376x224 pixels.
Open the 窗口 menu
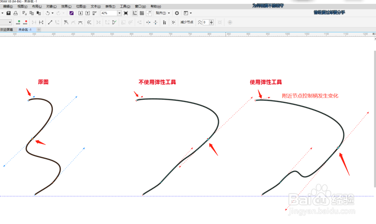click(x=140, y=6)
